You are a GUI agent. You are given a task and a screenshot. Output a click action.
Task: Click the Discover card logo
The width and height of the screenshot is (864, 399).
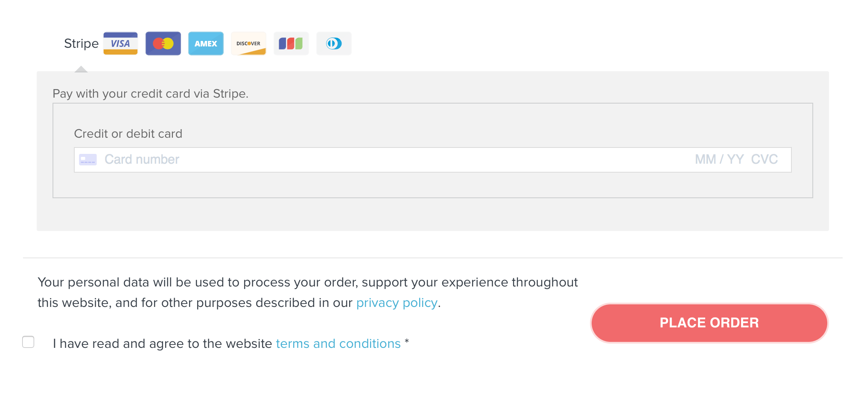click(x=248, y=43)
